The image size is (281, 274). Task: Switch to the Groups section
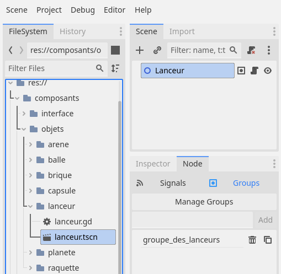pos(246,183)
